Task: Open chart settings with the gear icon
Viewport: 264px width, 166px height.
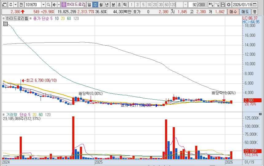Action: [228, 5]
